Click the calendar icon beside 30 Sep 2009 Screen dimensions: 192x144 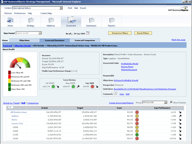[x=88, y=33]
